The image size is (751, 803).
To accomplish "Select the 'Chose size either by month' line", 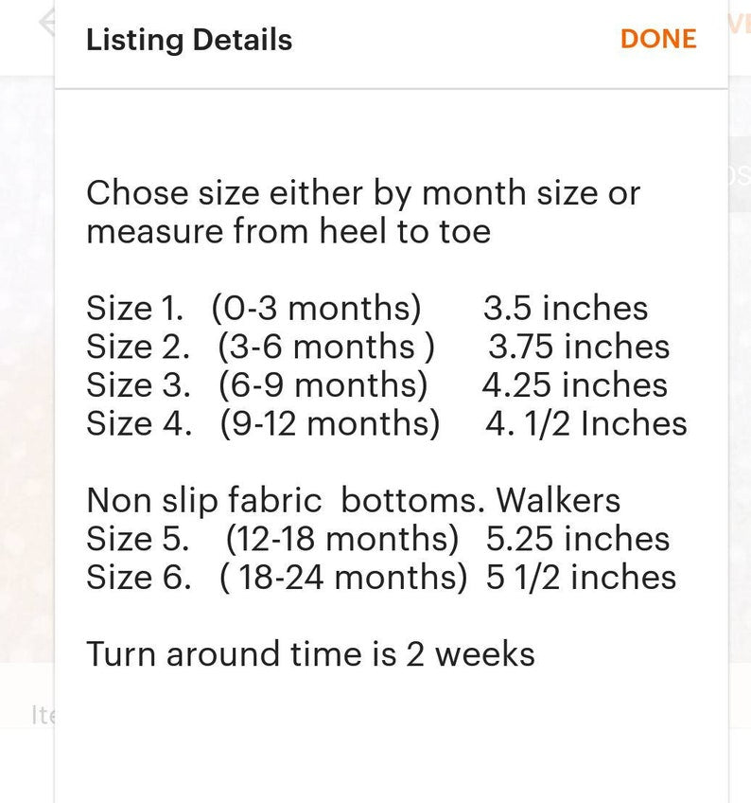I will [363, 194].
